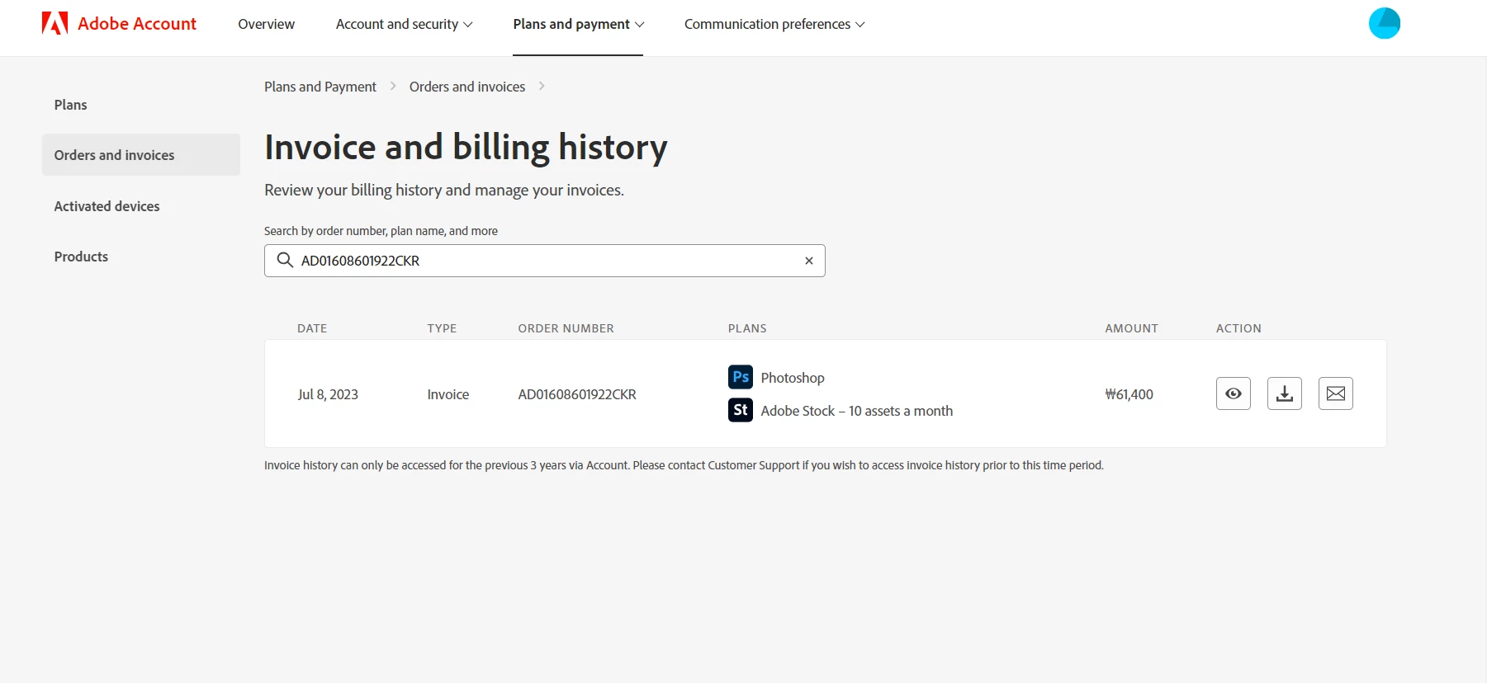
Task: Click Adobe Stock – 10 assets a month
Action: (857, 411)
